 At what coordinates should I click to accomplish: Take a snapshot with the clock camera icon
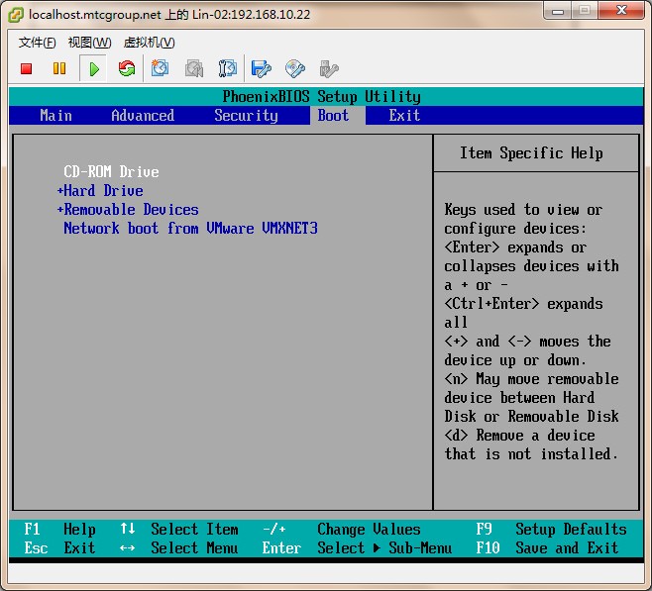click(161, 68)
